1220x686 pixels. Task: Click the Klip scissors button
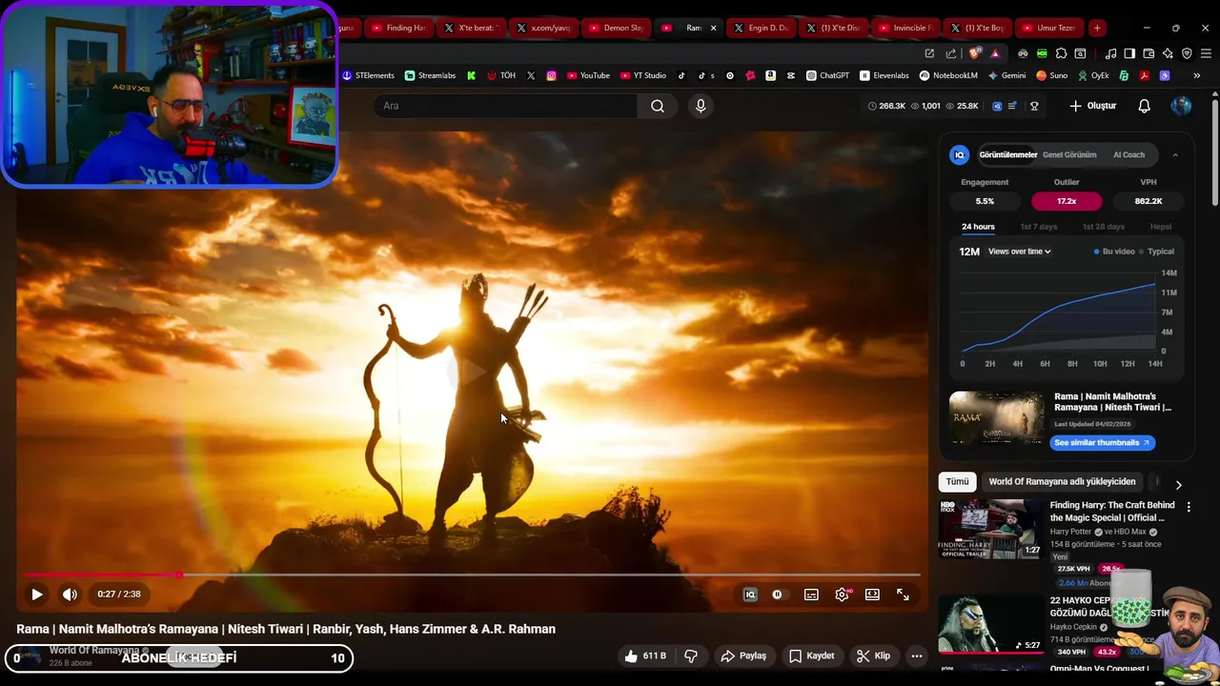point(873,656)
